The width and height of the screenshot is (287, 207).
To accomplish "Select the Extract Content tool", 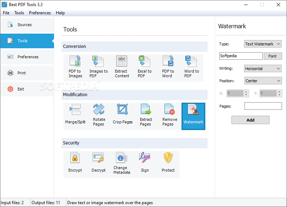I will click(122, 68).
